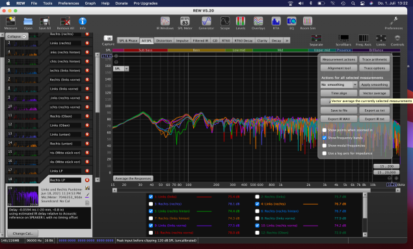Select measurement 19 thumbnail
The height and width of the screenshot is (249, 413).
tap(23, 196)
